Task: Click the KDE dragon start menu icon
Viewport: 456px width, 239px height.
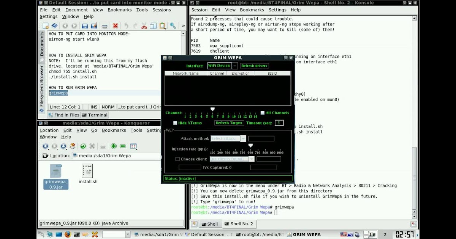Action: click(41, 234)
